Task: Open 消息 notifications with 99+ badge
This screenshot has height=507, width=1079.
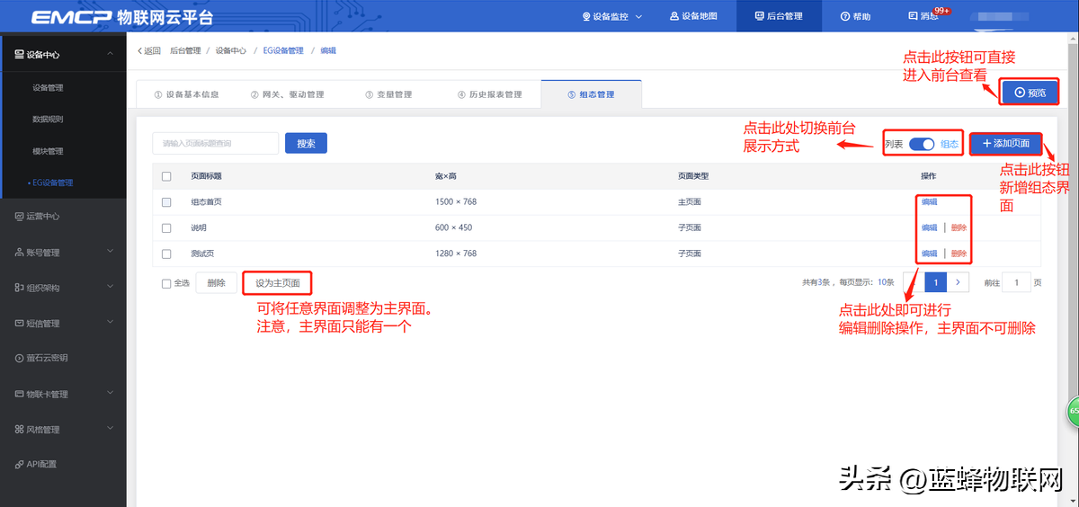Action: tap(913, 16)
